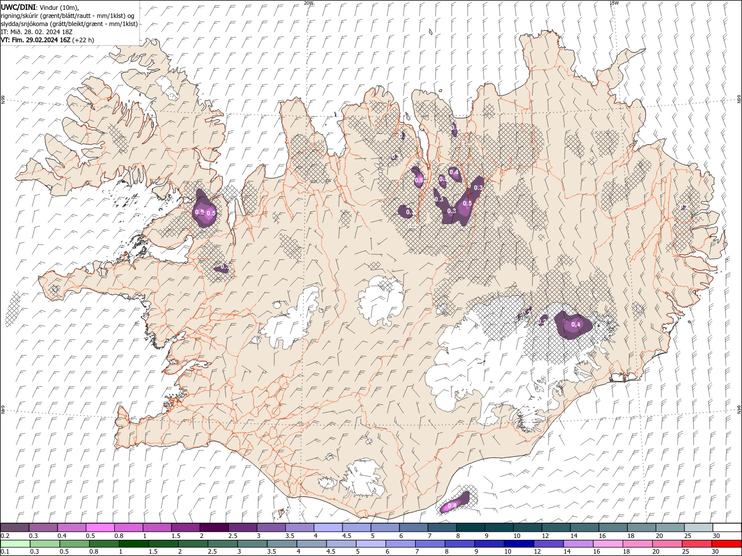Click the '4.5' label in the upper legend row
Viewport: 742px width, 556px height.
tap(348, 536)
